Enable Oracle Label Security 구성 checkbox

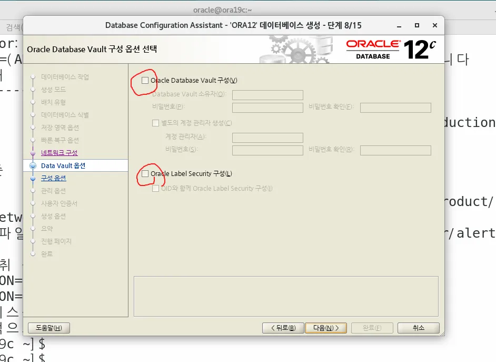tap(145, 173)
